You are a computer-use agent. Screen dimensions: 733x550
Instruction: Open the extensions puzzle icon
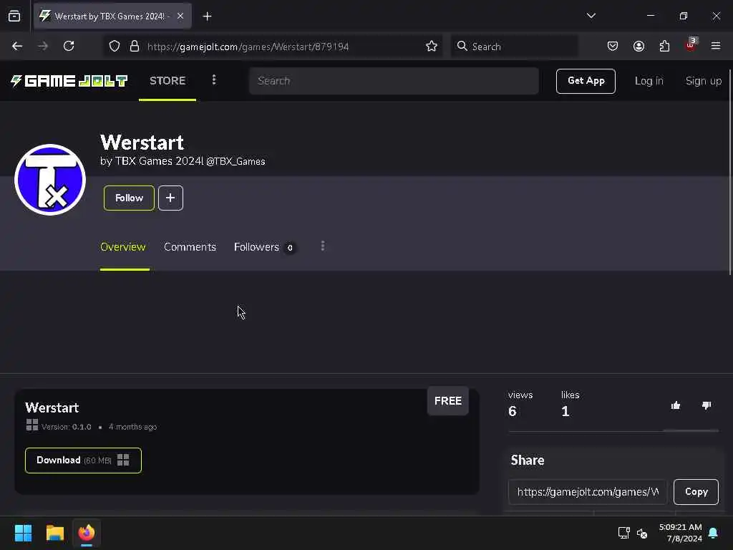[664, 47]
